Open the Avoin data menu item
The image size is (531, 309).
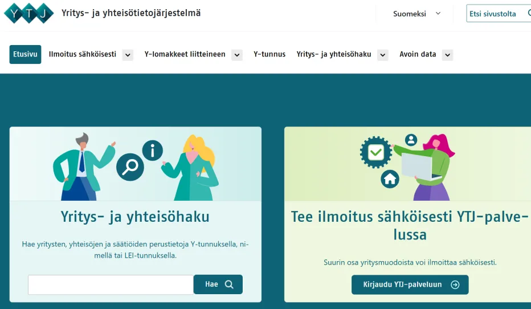coord(418,55)
